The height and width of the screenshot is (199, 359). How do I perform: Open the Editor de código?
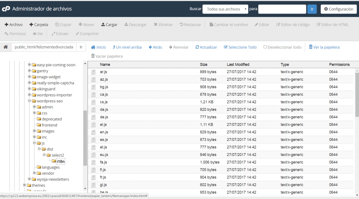coord(293,24)
